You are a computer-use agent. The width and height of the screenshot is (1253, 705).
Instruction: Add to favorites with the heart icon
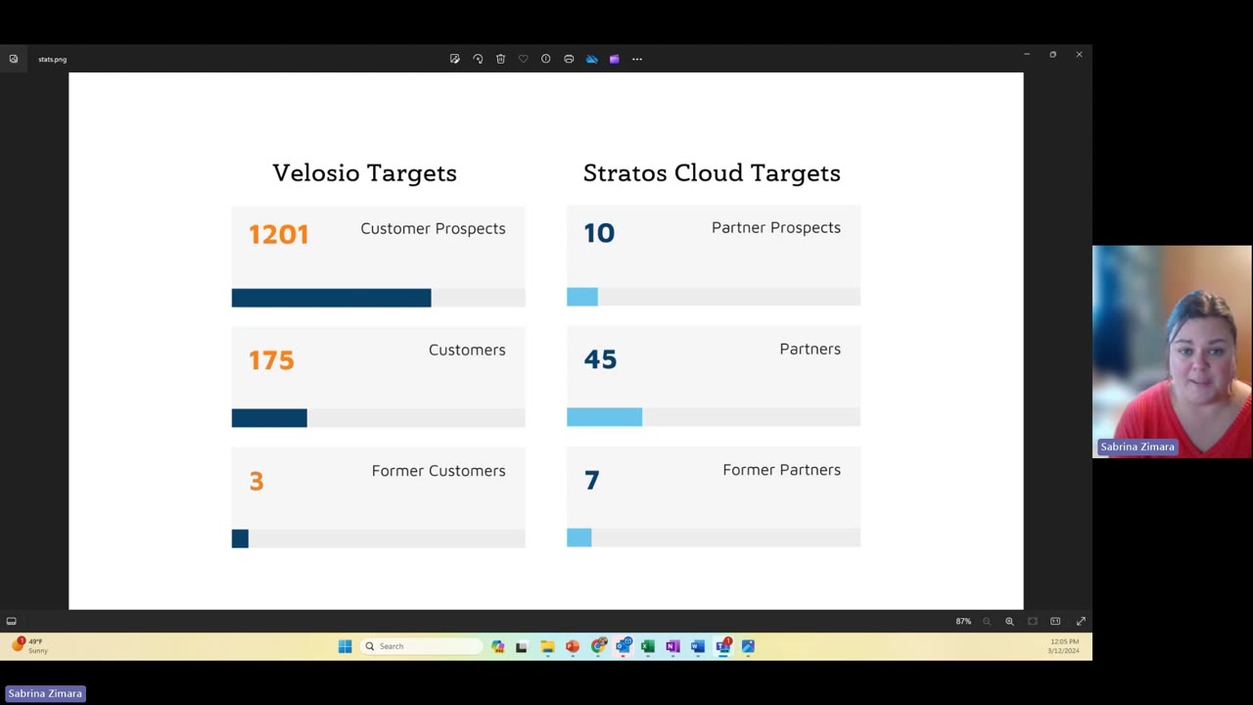(x=523, y=59)
